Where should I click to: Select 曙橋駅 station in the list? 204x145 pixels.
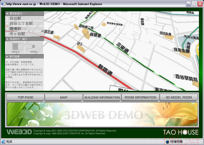coord(24,29)
